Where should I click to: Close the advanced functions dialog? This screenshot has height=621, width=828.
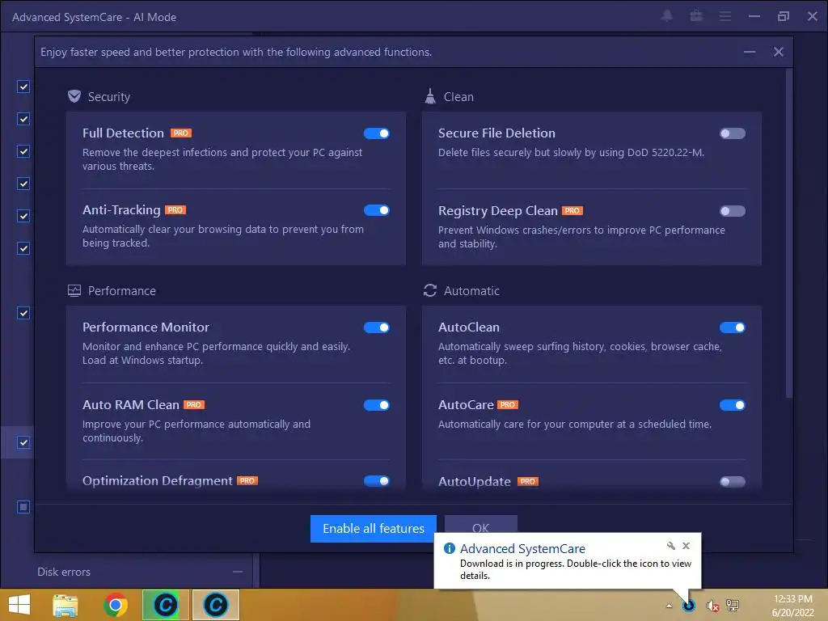click(x=779, y=52)
